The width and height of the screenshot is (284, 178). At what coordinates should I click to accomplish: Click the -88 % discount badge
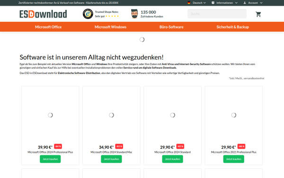[x=241, y=146]
